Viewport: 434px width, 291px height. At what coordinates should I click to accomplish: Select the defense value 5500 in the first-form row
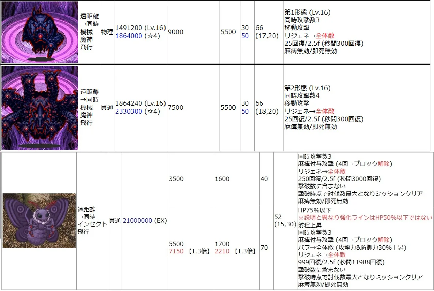(x=228, y=32)
